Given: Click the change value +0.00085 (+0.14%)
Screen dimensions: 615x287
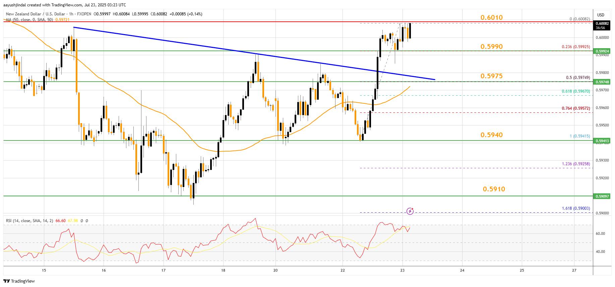Looking at the screenshot, I should click(186, 14).
